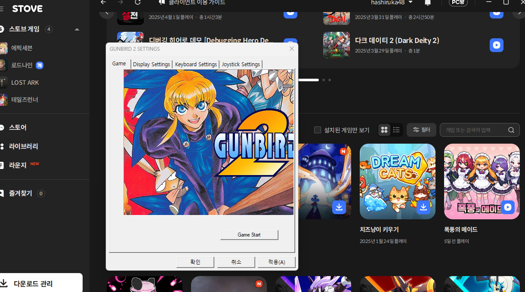This screenshot has width=525, height=292.
Task: Open the 클라이언트 이용 가이드 link
Action: point(197,2)
